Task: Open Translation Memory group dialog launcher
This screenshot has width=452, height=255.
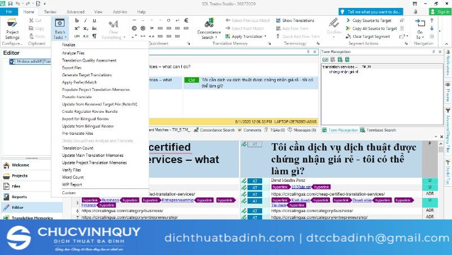Action: pos(270,43)
